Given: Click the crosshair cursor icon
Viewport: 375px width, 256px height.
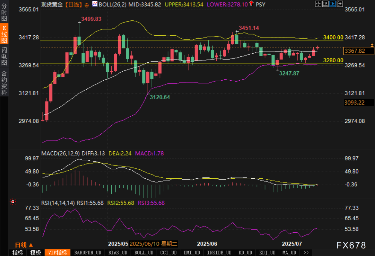Looking at the screenshot, I should (x=318, y=4).
